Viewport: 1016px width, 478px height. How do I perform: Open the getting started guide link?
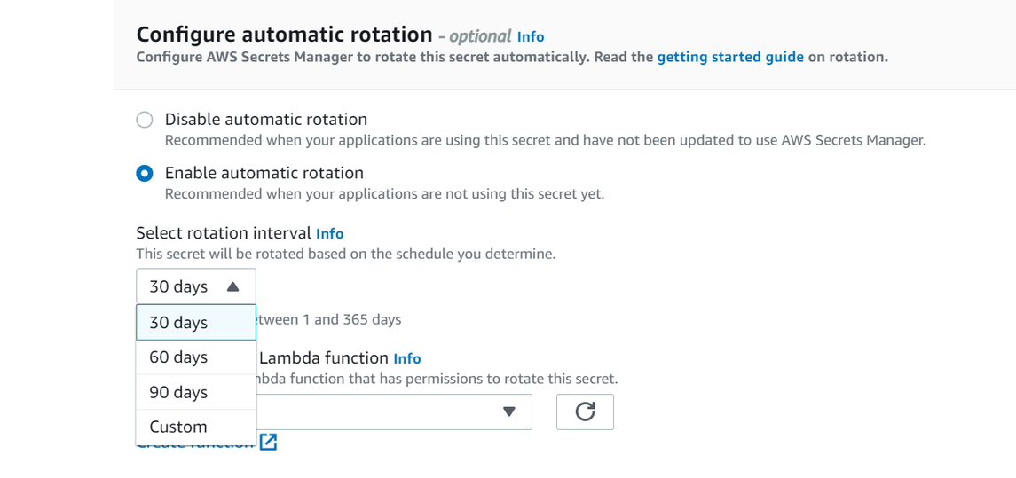coord(729,57)
